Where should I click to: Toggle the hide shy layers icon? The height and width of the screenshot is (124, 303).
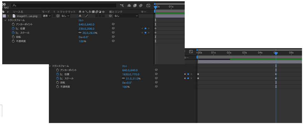pyautogui.click(x=129, y=6)
